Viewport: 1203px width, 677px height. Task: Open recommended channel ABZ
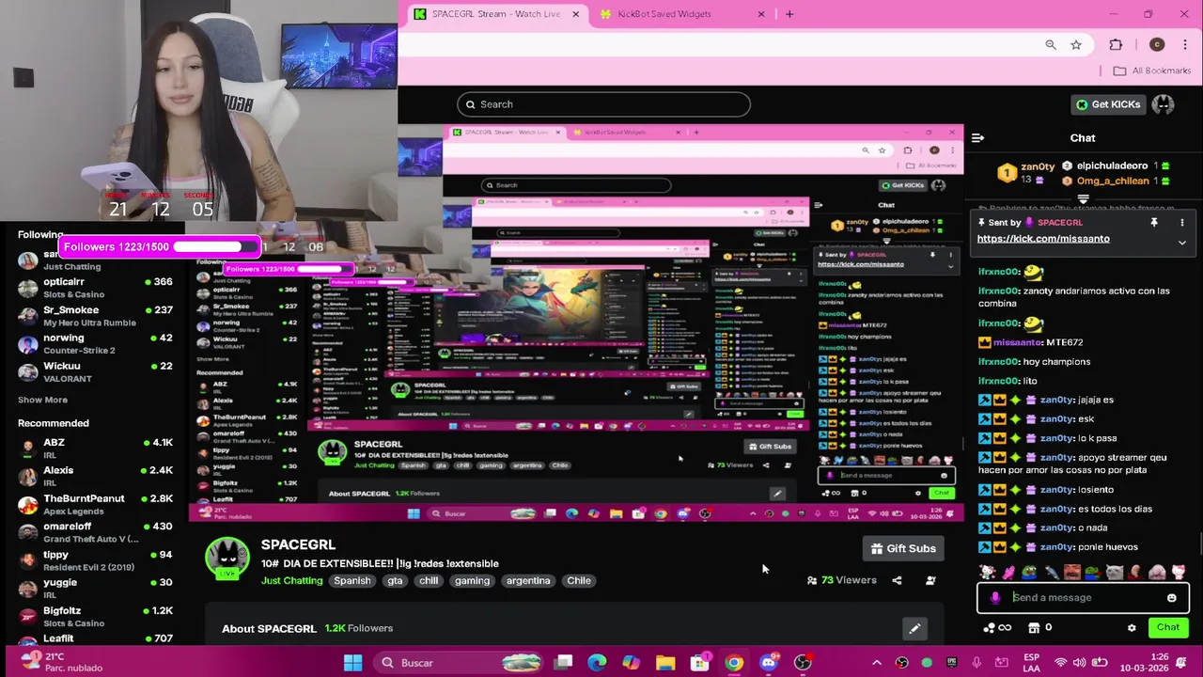[94, 449]
